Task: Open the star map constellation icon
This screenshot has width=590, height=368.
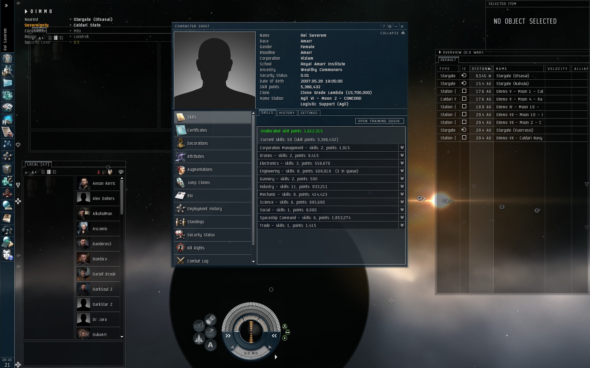Action: pos(7,144)
